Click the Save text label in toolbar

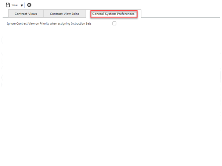[x=15, y=6]
